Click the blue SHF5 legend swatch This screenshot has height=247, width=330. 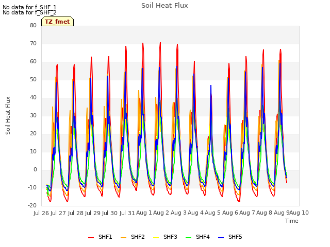pyautogui.click(x=221, y=238)
